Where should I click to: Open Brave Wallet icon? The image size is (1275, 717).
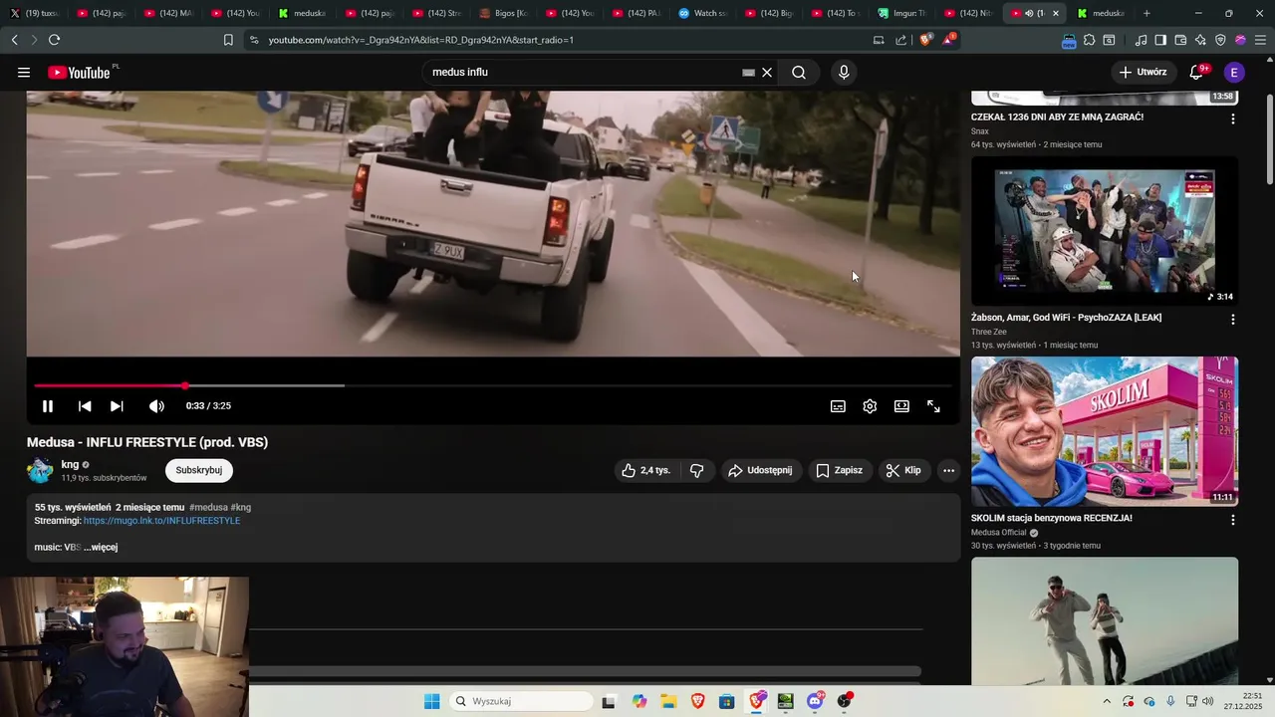point(1180,40)
